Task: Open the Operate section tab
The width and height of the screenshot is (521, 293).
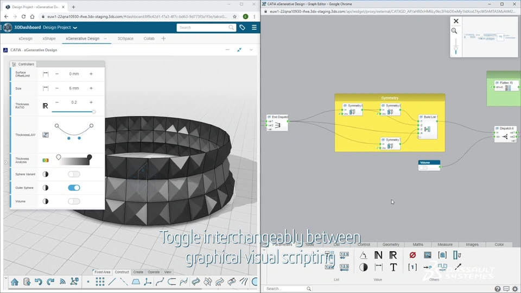Action: 154,272
